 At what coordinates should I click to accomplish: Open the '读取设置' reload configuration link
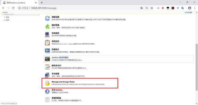pyautogui.click(x=55, y=17)
